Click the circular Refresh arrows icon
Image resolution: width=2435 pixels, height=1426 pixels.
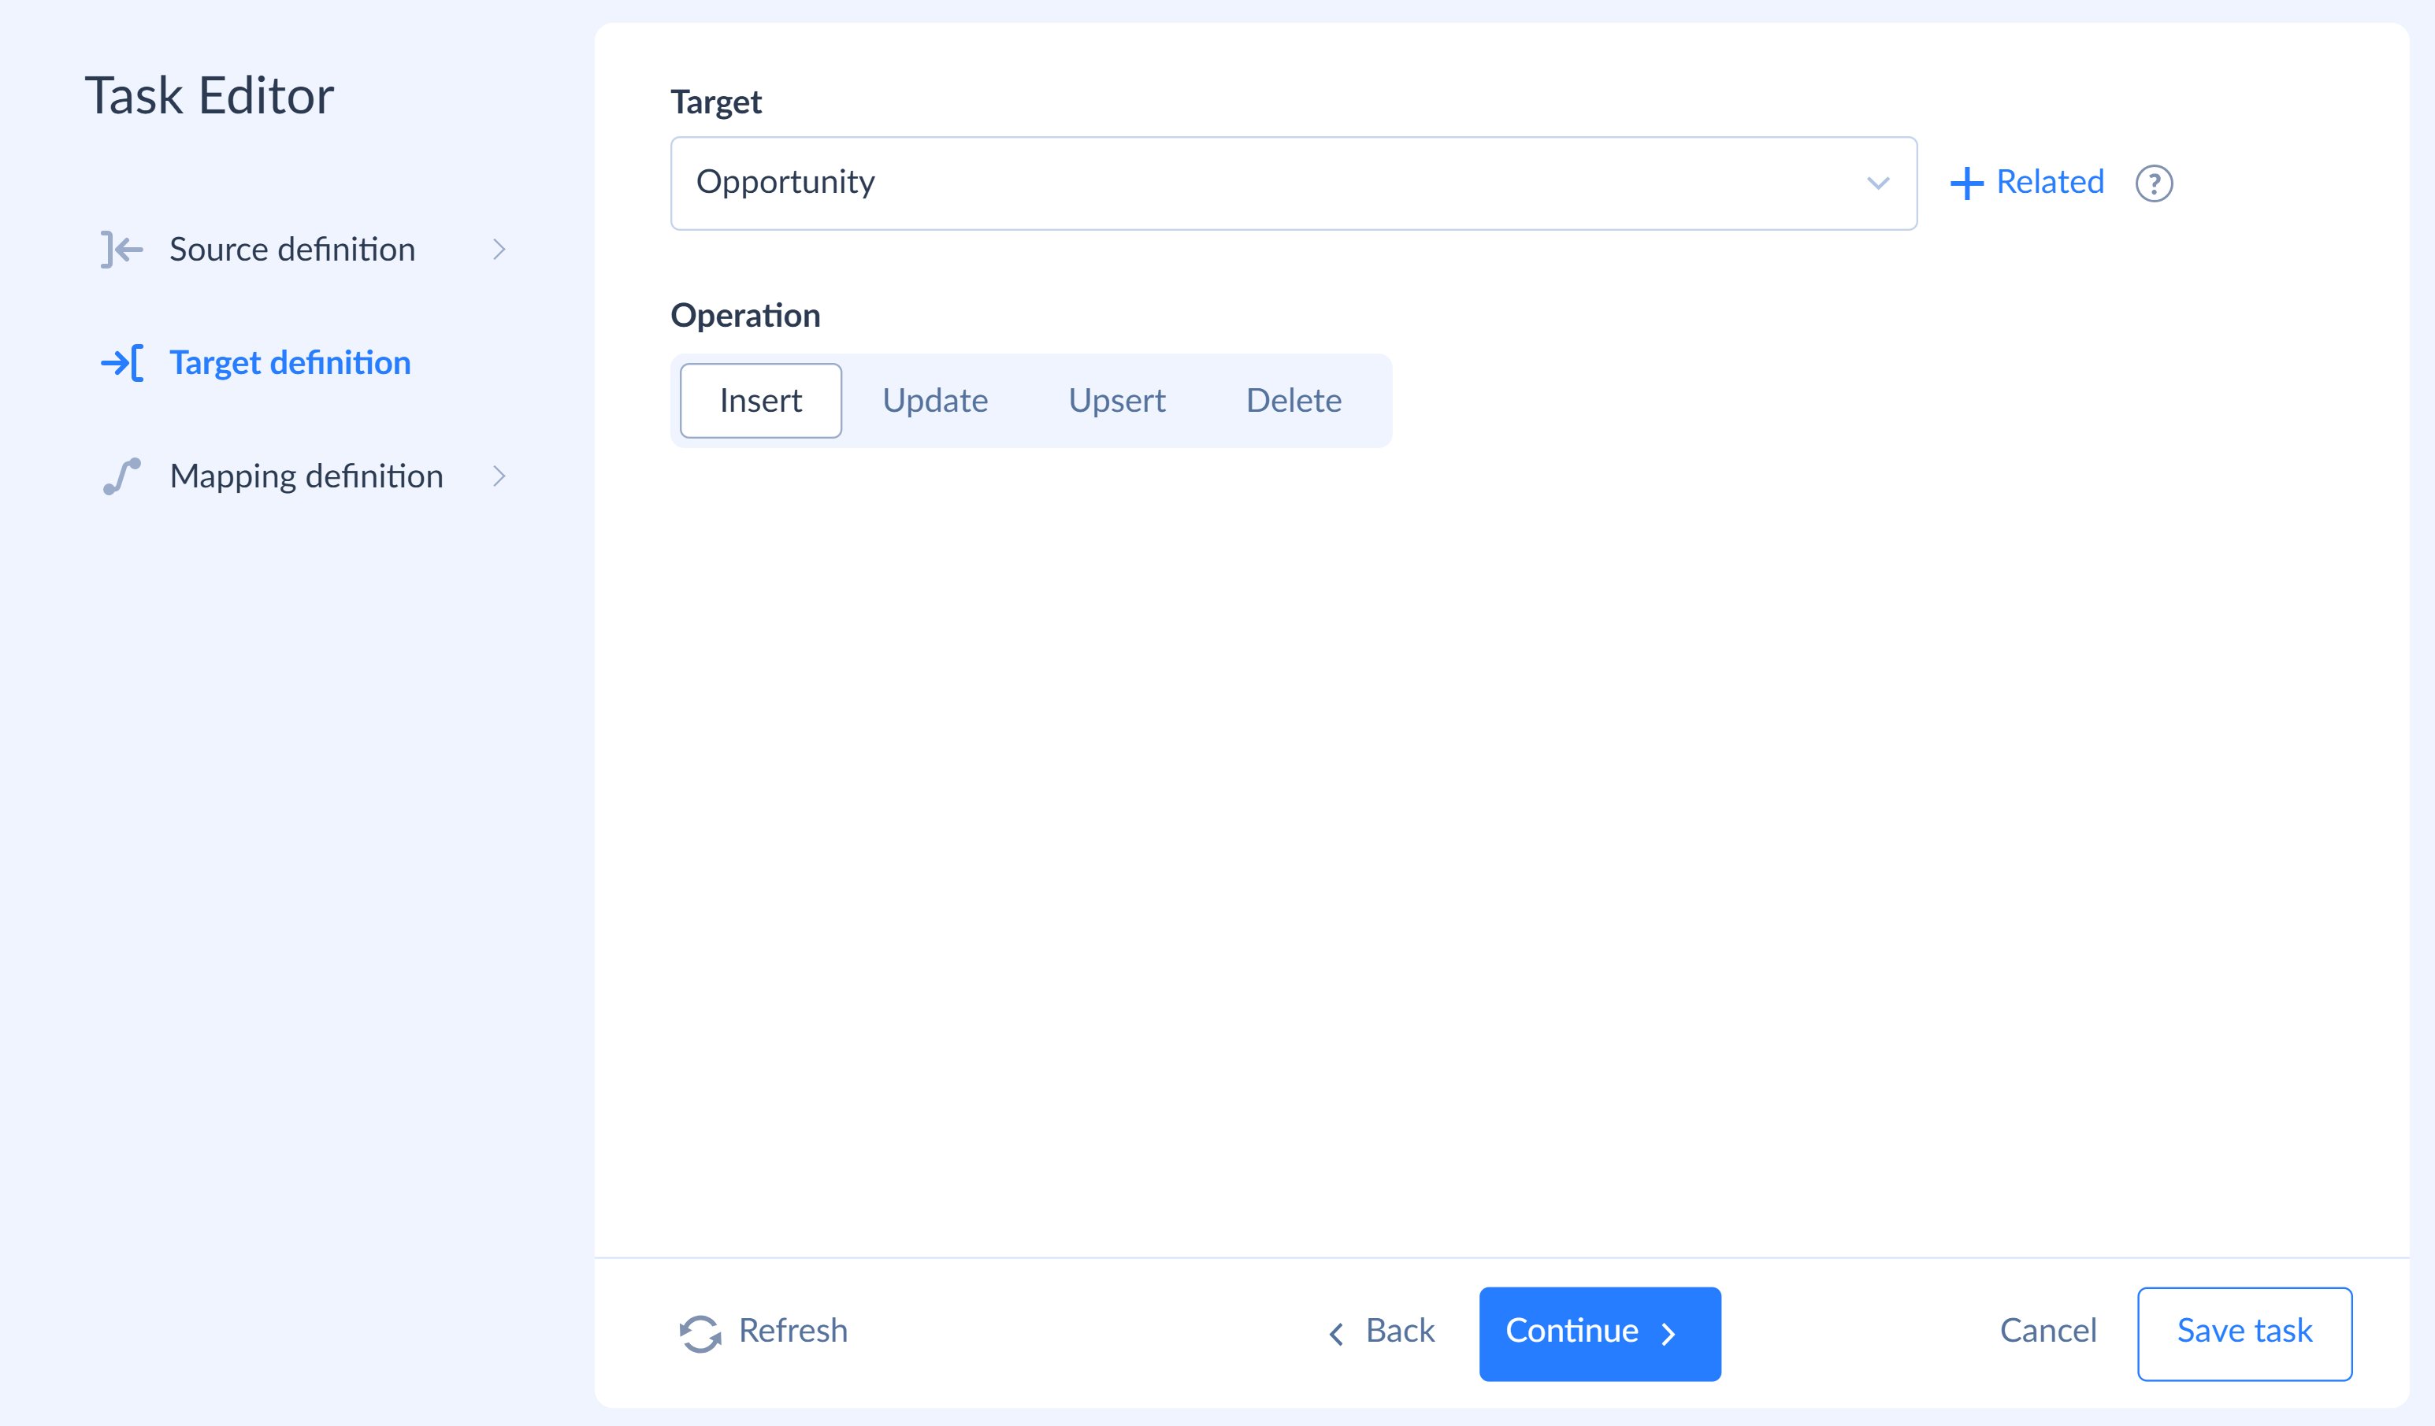click(700, 1333)
